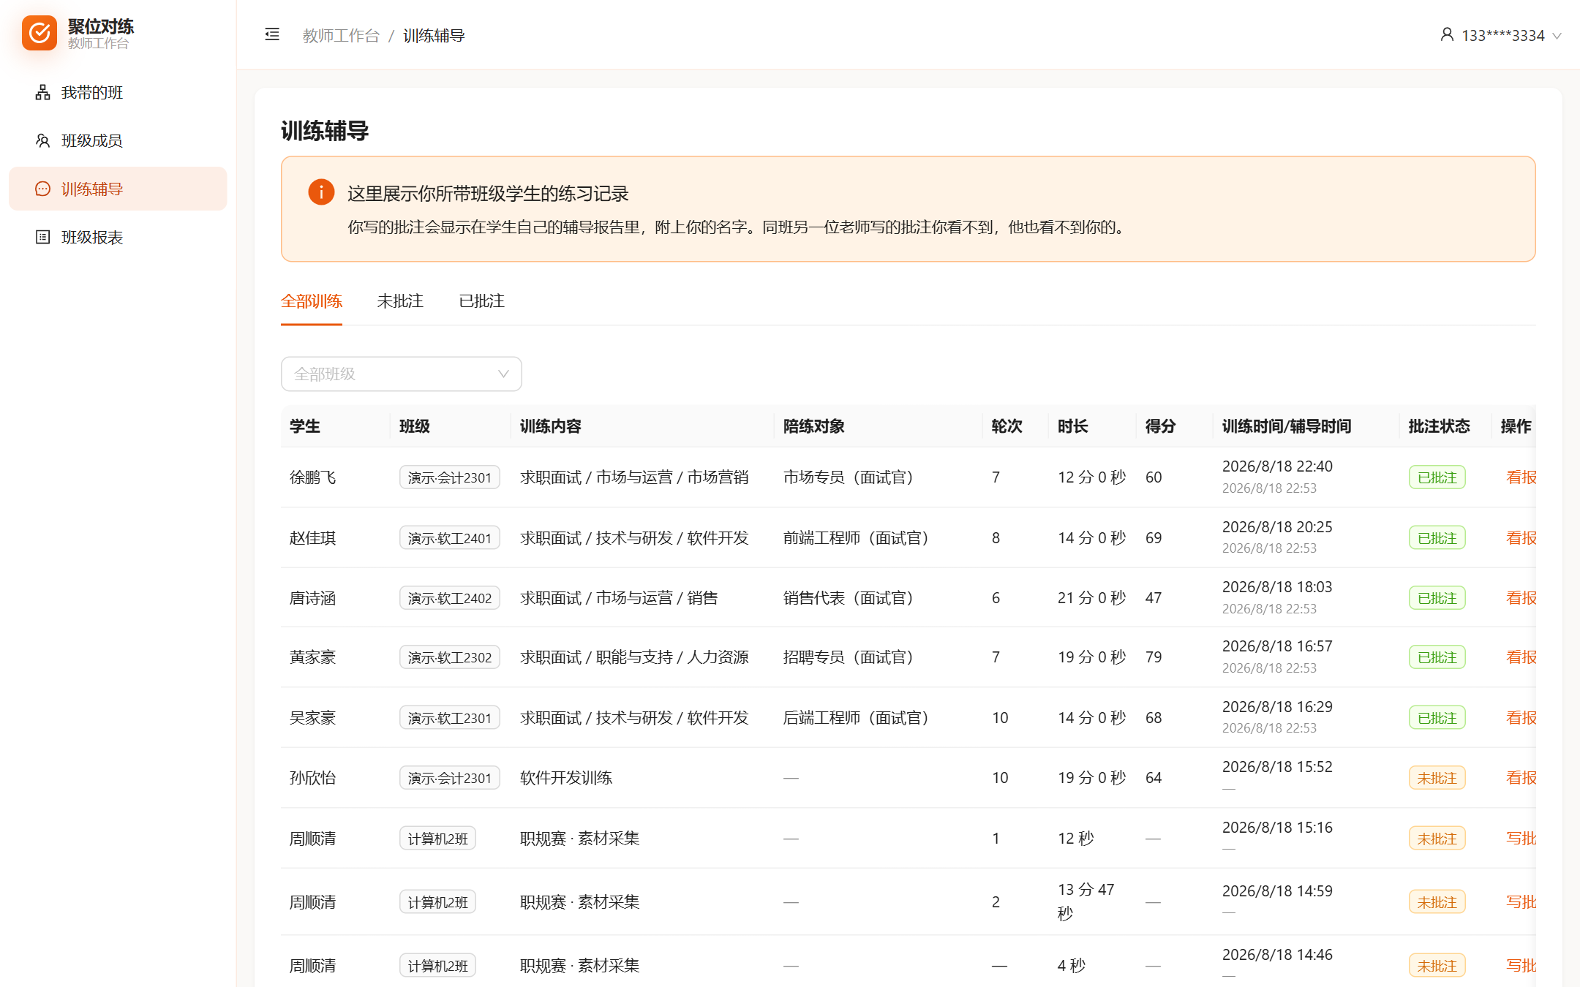Screen dimensions: 1580x987
Task: Open 看报 link for 赵佳琪's row
Action: point(1521,538)
